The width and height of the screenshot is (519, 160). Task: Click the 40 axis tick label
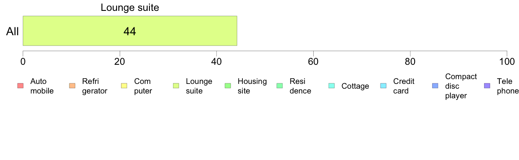tap(217, 61)
